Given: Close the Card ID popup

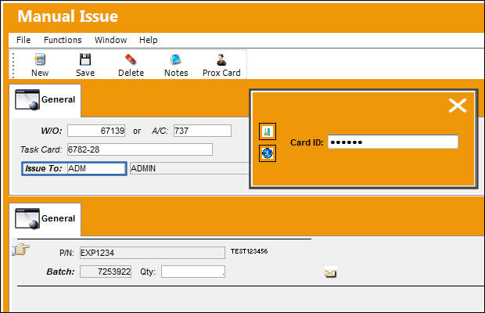Looking at the screenshot, I should pos(458,106).
